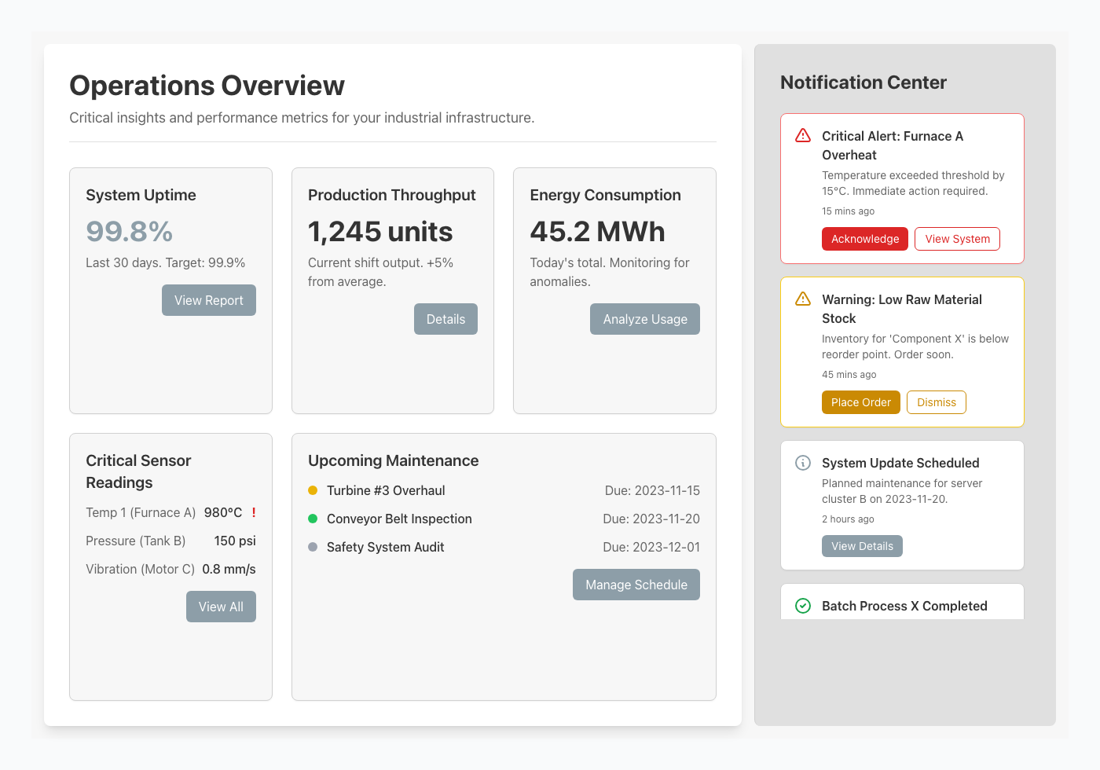Dismiss the low raw material warning
The height and width of the screenshot is (770, 1100).
point(936,401)
